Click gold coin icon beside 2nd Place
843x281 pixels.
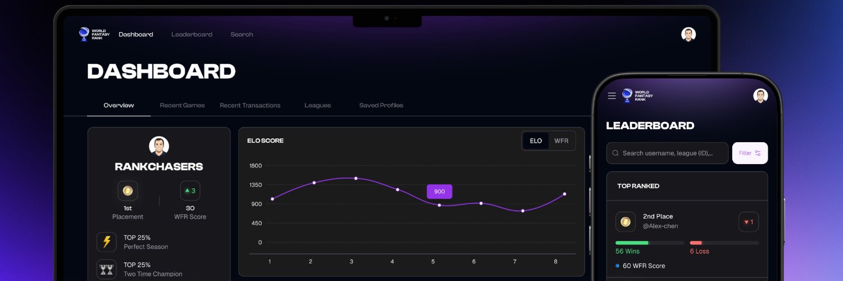click(626, 222)
